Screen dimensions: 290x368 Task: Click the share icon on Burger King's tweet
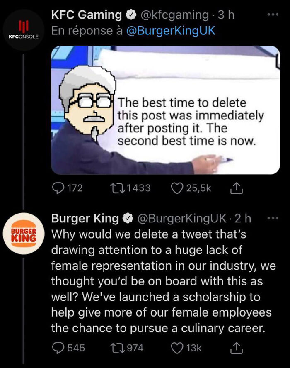[x=237, y=349]
